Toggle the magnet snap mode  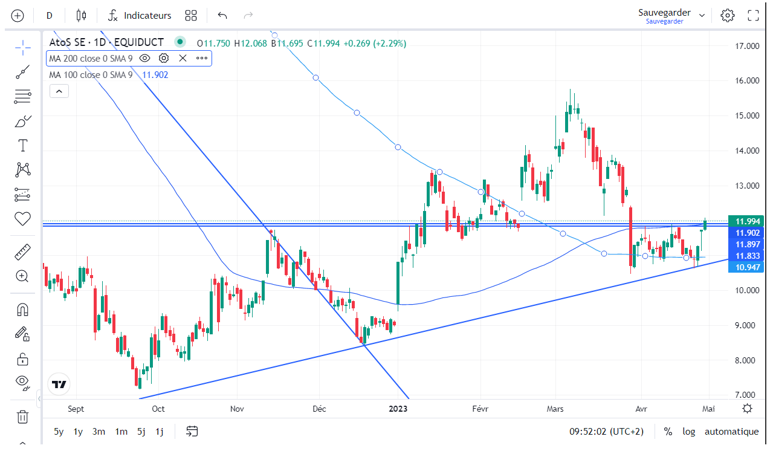click(x=22, y=310)
